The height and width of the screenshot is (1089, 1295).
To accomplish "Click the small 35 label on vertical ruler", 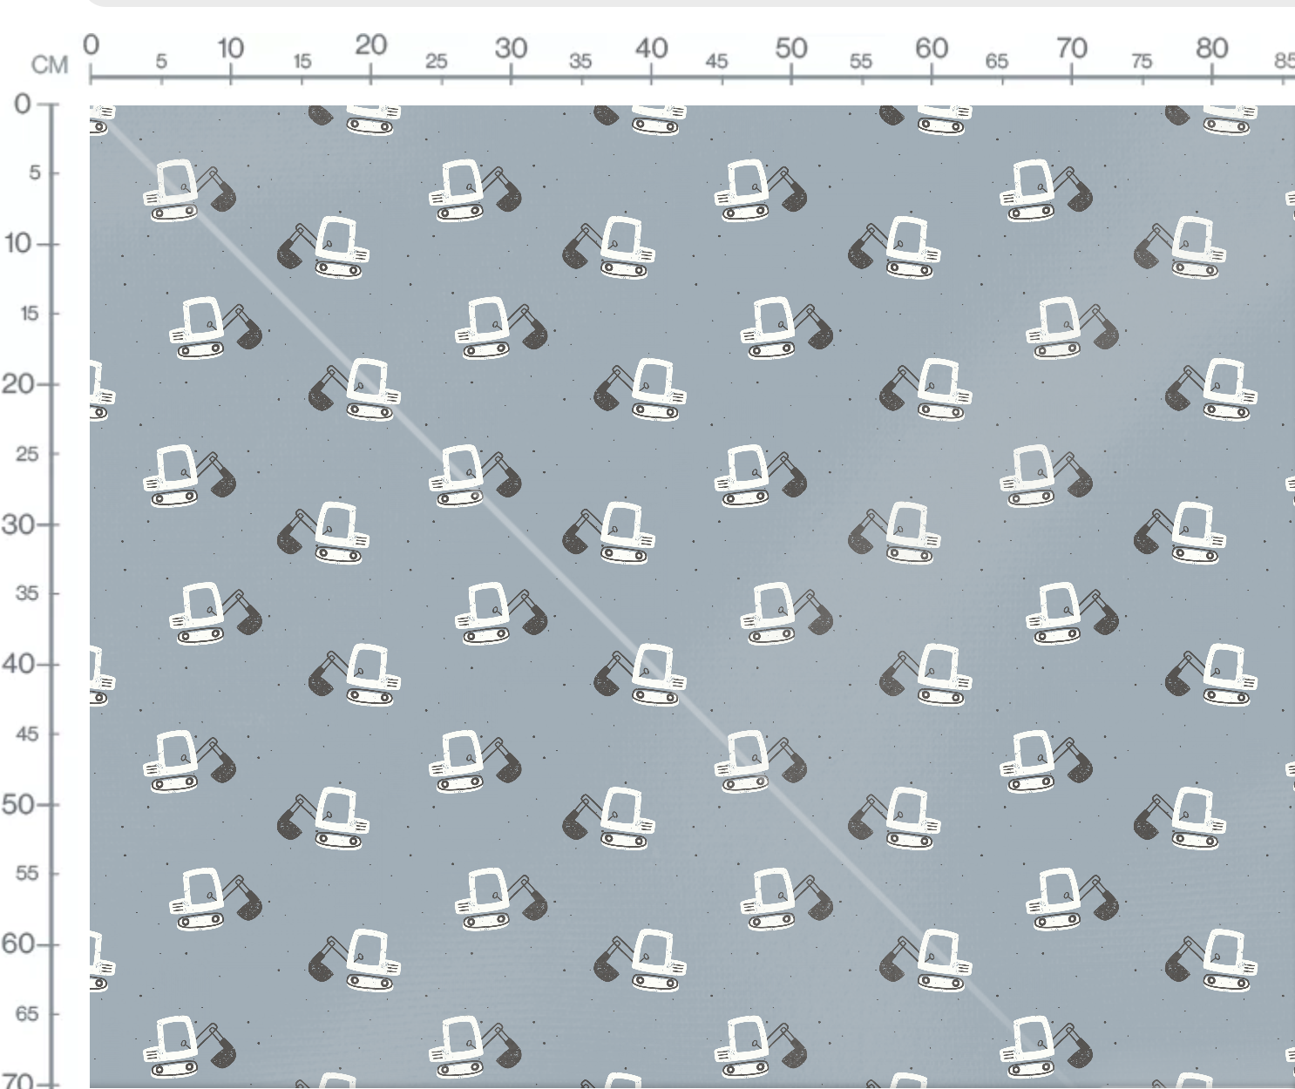I will [27, 593].
